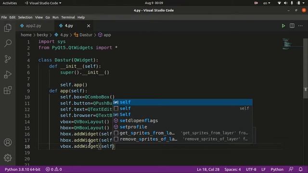
Task: Open the View menu
Action: click(x=39, y=17)
